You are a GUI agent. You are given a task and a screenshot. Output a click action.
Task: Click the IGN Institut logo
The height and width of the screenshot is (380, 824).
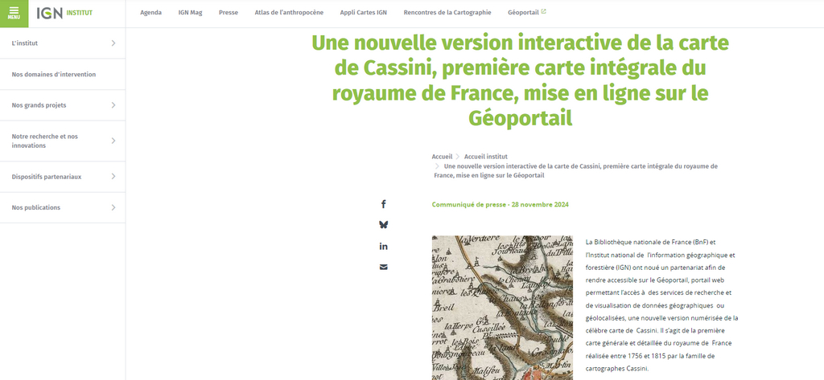64,13
